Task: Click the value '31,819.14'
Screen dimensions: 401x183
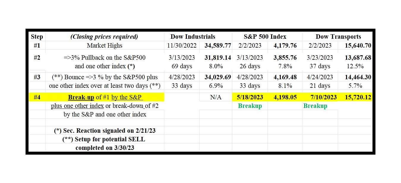Action: [x=218, y=58]
